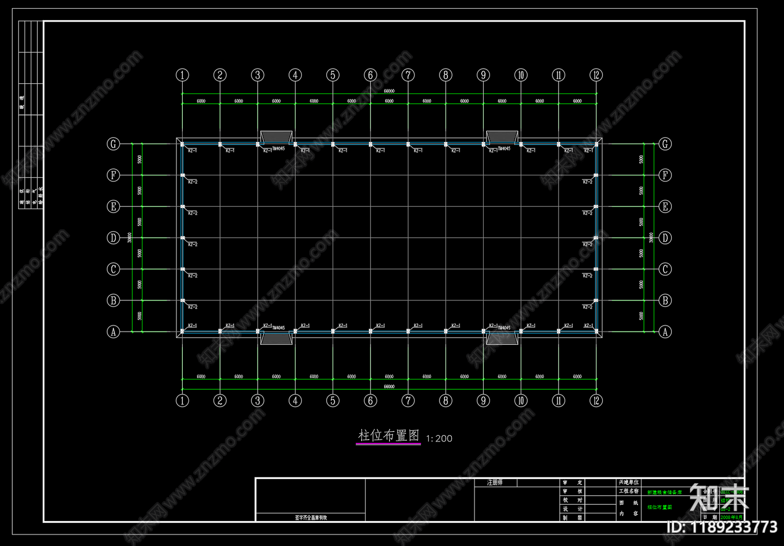Screen dimensions: 784x546
Task: Click axis bubble D on the left side
Action: pos(113,238)
